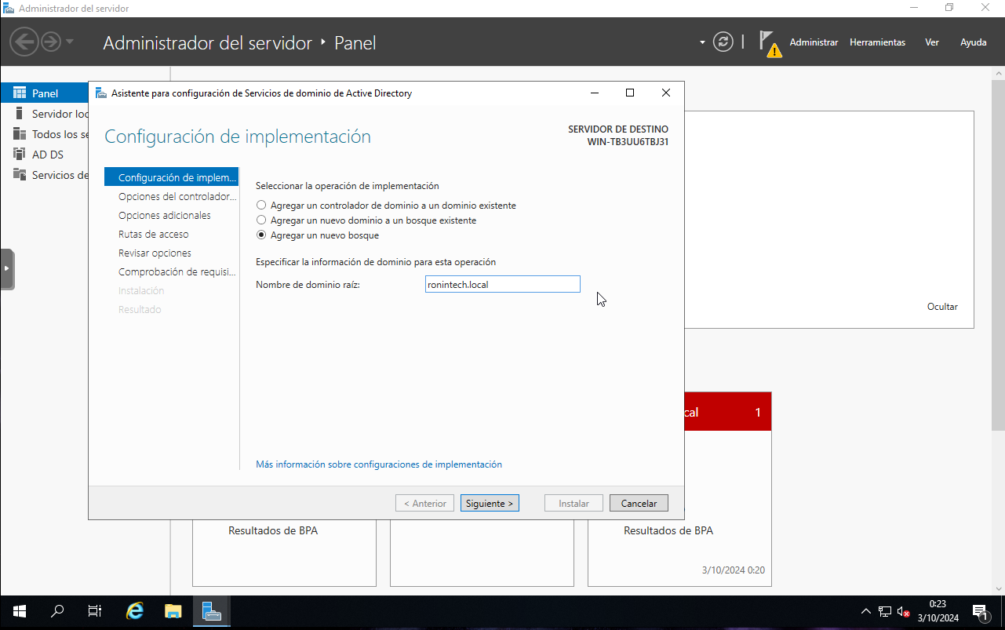This screenshot has height=630, width=1005.
Task: Select 'Agregar un controlador de dominio' radio button
Action: click(x=261, y=206)
